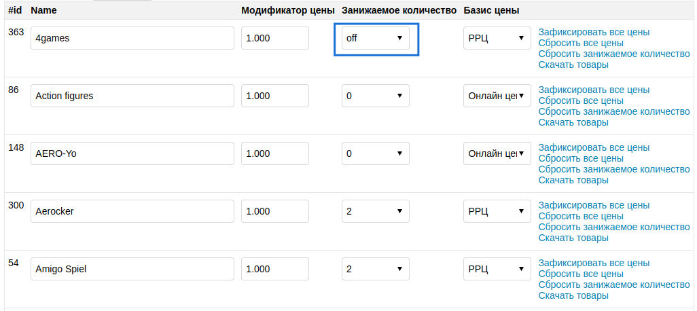
Task: Expand the quantity dropdown for AERO-Yo
Action: pyautogui.click(x=375, y=153)
